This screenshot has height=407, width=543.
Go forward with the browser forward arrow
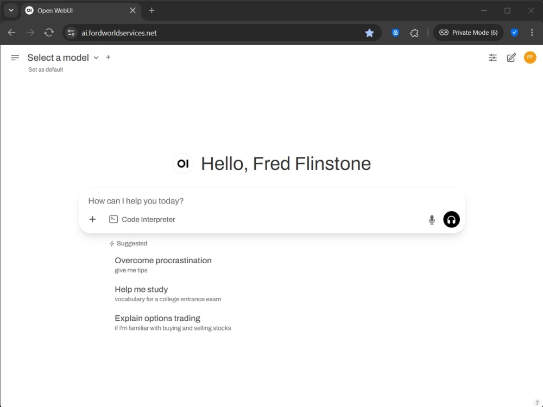point(30,33)
